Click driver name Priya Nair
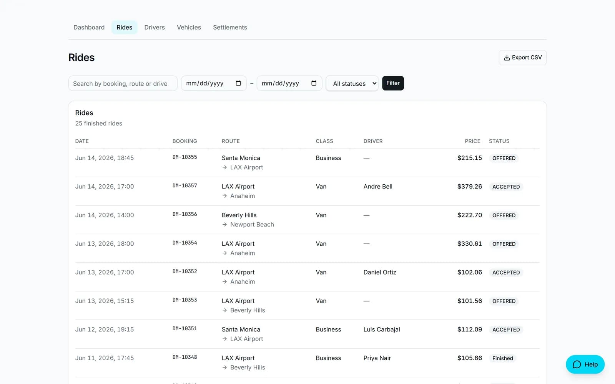 click(x=377, y=358)
